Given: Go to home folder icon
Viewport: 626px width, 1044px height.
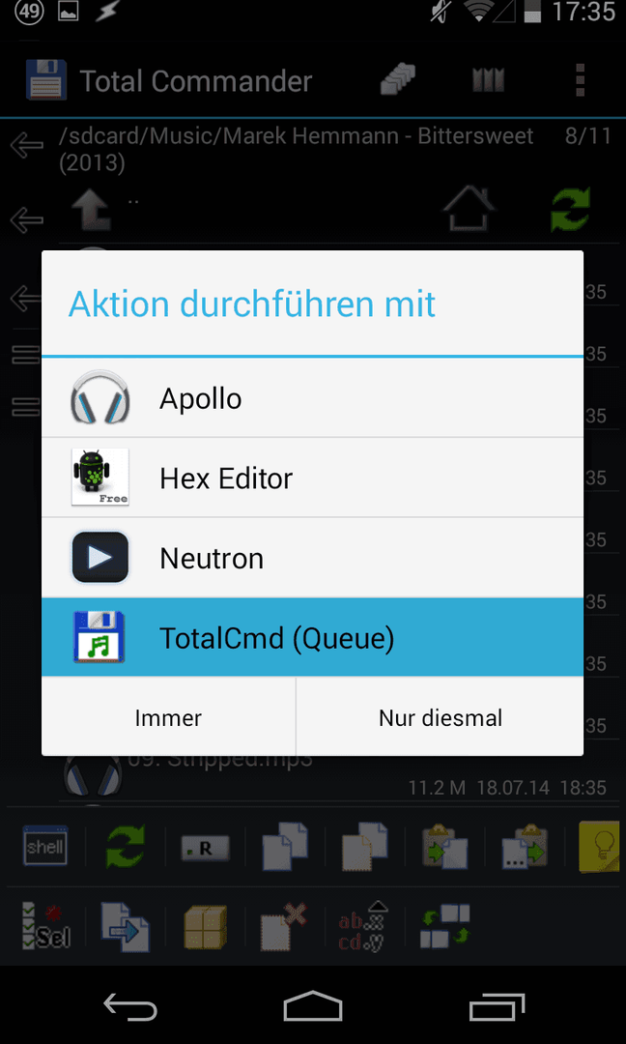Looking at the screenshot, I should (x=469, y=209).
